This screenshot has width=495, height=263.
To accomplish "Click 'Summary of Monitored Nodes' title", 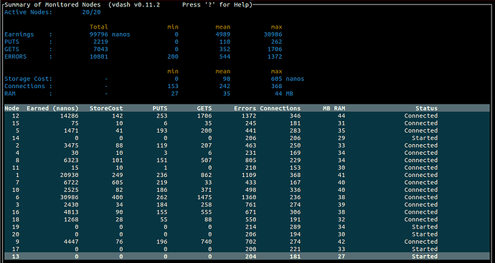I will point(52,5).
